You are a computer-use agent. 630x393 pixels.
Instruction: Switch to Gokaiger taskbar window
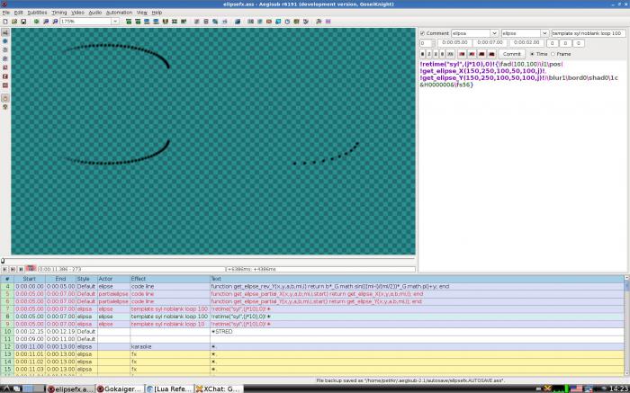(x=120, y=389)
